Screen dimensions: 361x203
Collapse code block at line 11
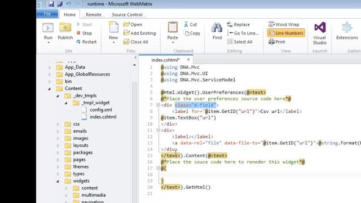point(158,130)
